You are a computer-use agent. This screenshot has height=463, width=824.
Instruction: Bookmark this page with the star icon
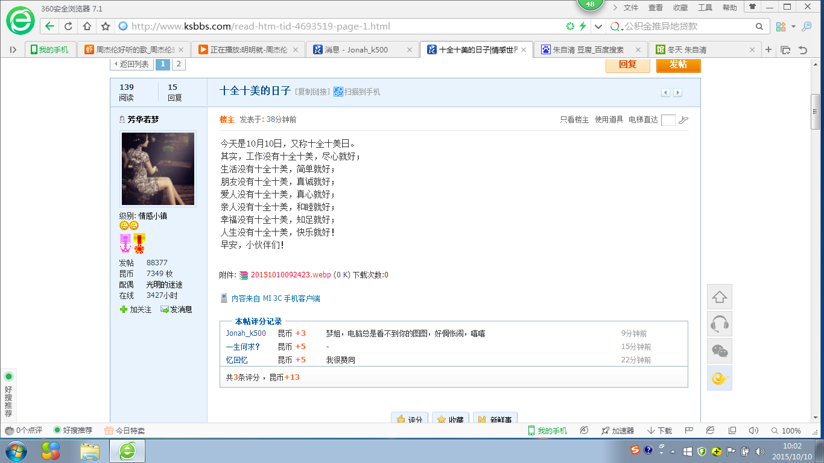click(x=106, y=27)
